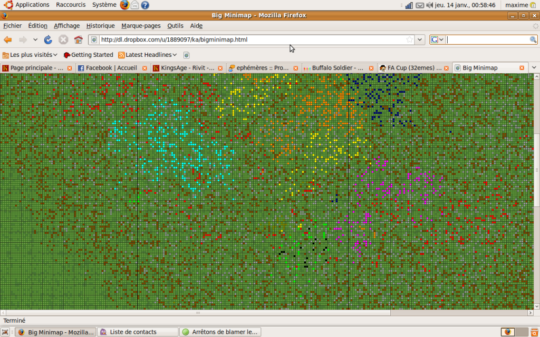Screen dimensions: 540x337
Task: Click the show desktop button
Action: tap(5, 332)
